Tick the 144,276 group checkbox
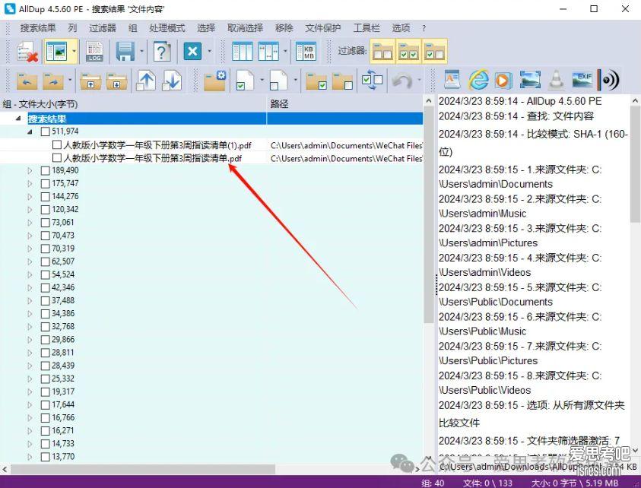641x488 pixels. click(46, 197)
